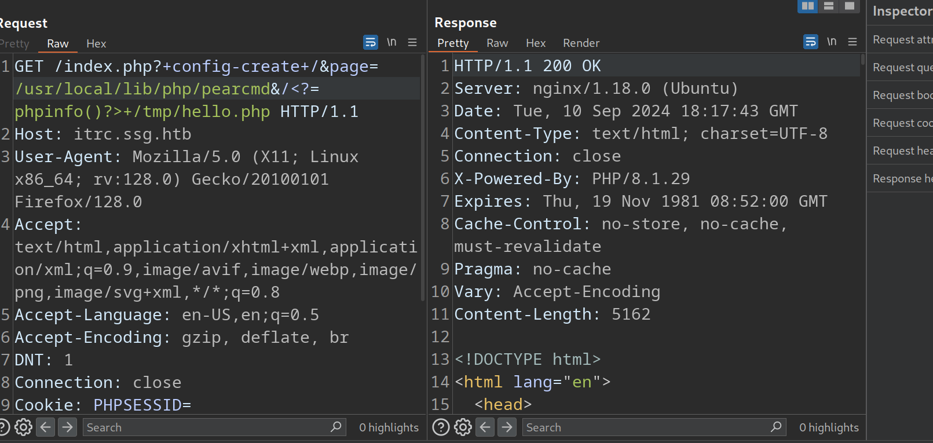Click '0 highlights' label in Response panel
The width and height of the screenshot is (933, 443).
tap(829, 427)
